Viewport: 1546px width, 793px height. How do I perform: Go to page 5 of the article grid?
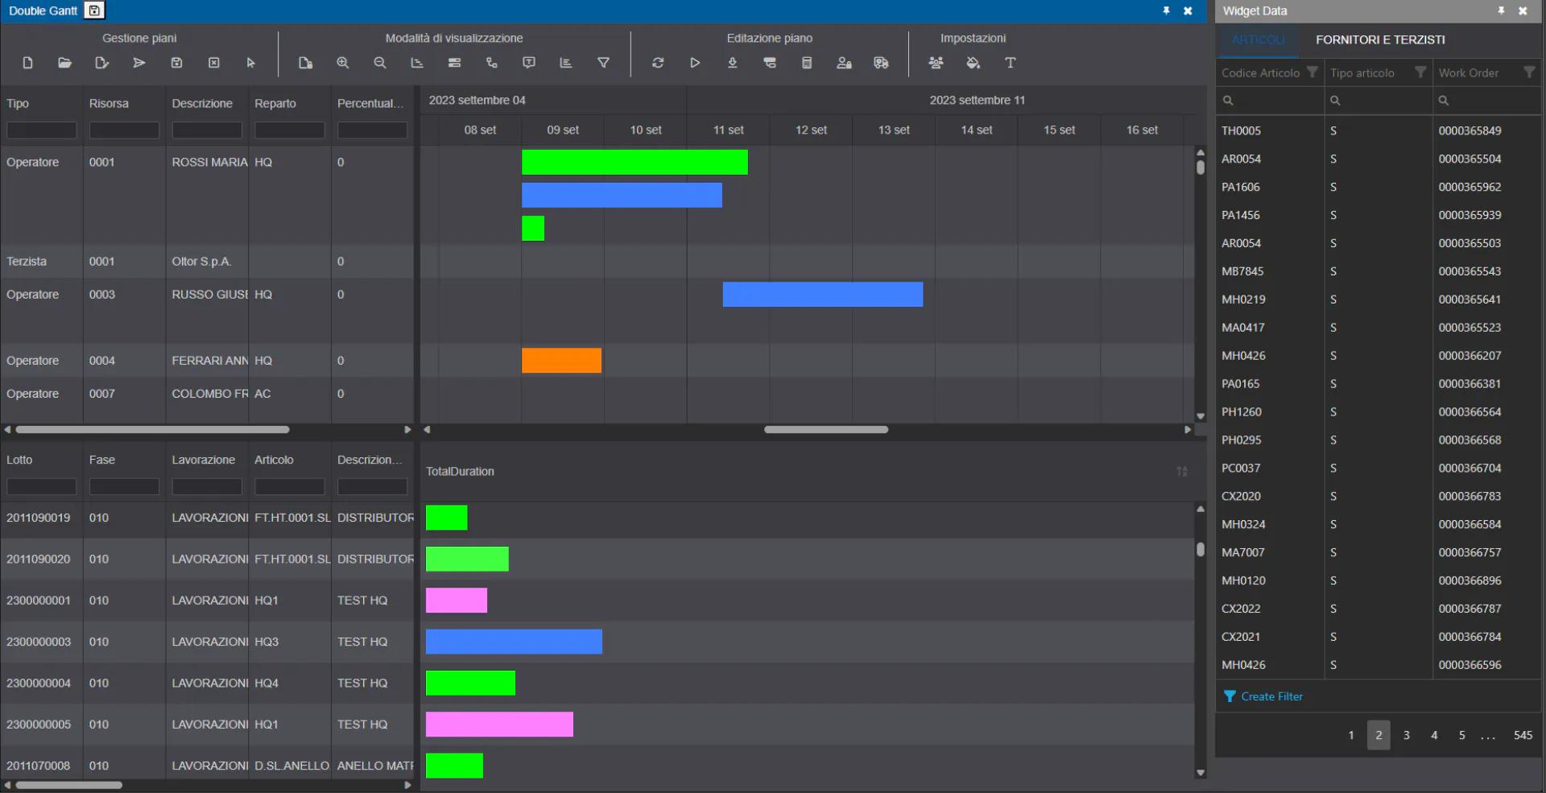(1462, 735)
